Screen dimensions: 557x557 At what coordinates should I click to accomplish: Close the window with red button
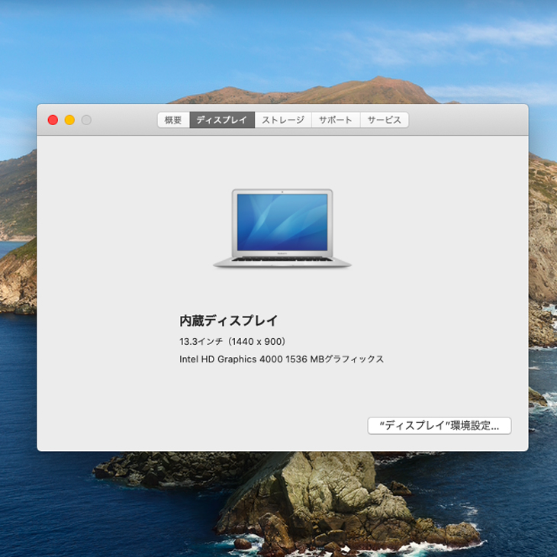[53, 120]
